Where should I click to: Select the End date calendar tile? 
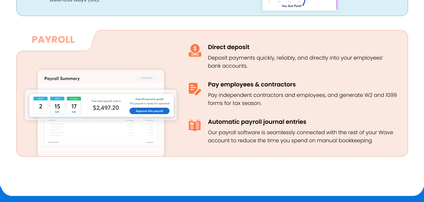pyautogui.click(x=57, y=105)
